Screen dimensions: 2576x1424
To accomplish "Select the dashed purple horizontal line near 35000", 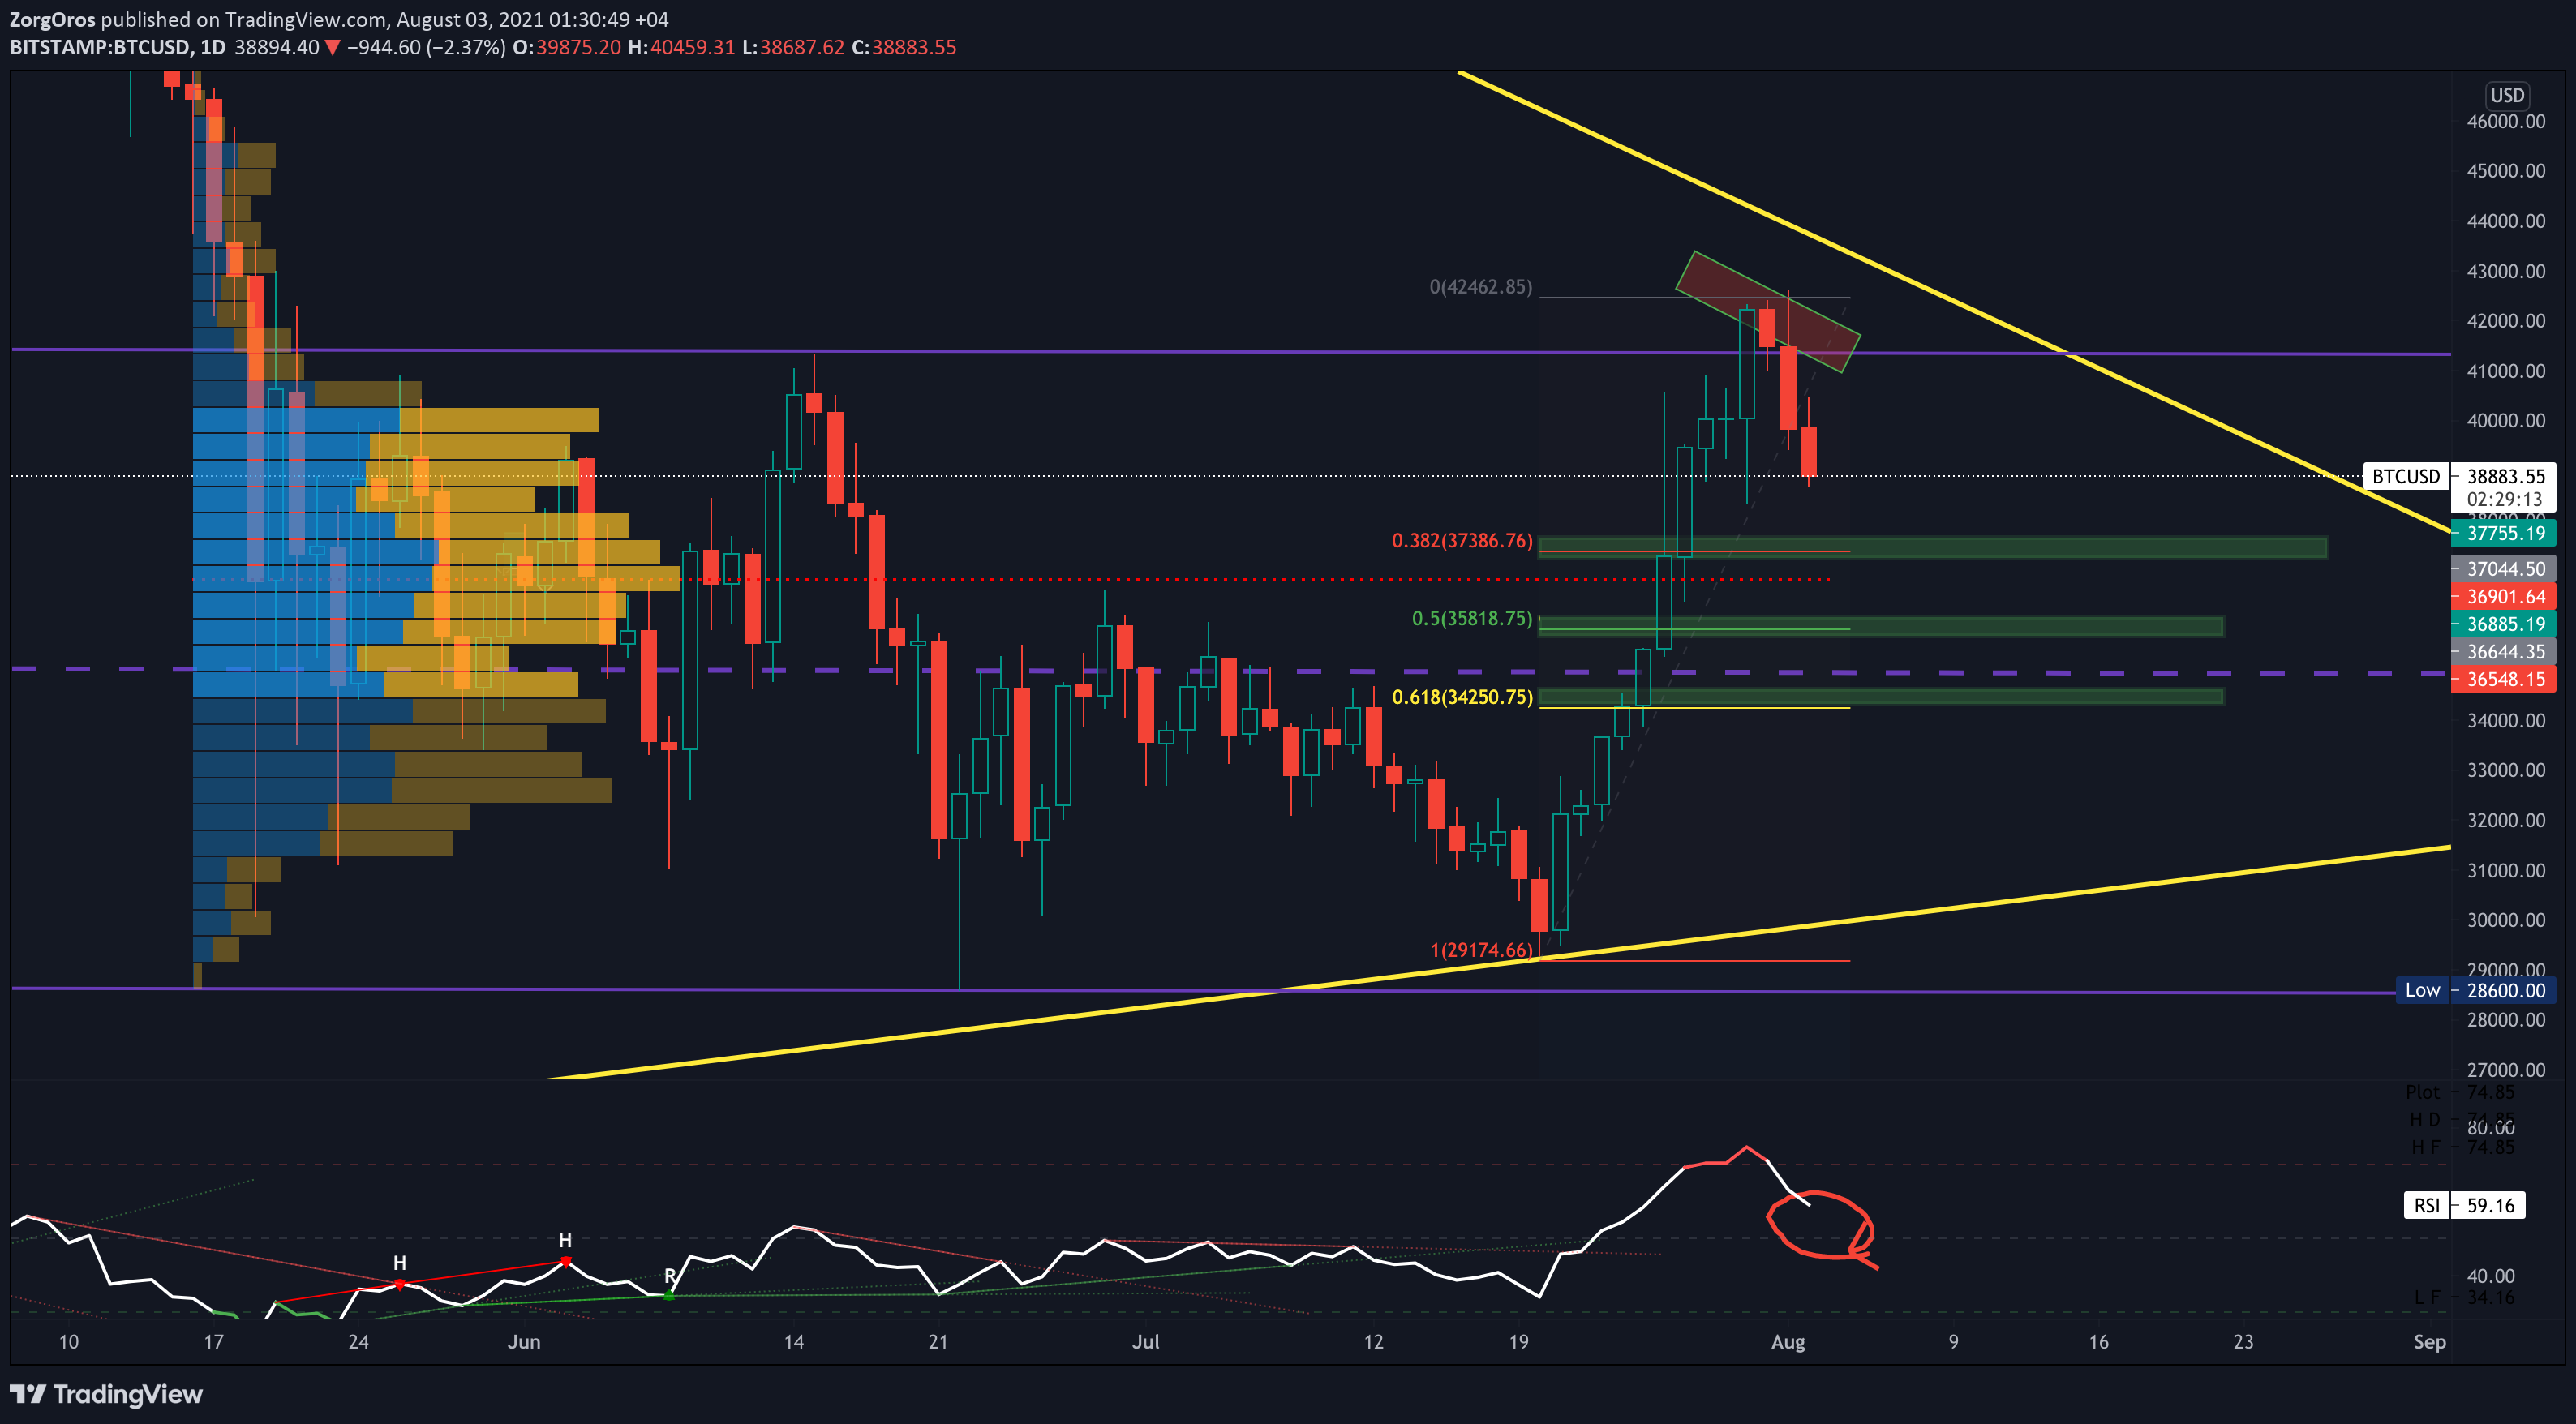I will tap(1230, 671).
